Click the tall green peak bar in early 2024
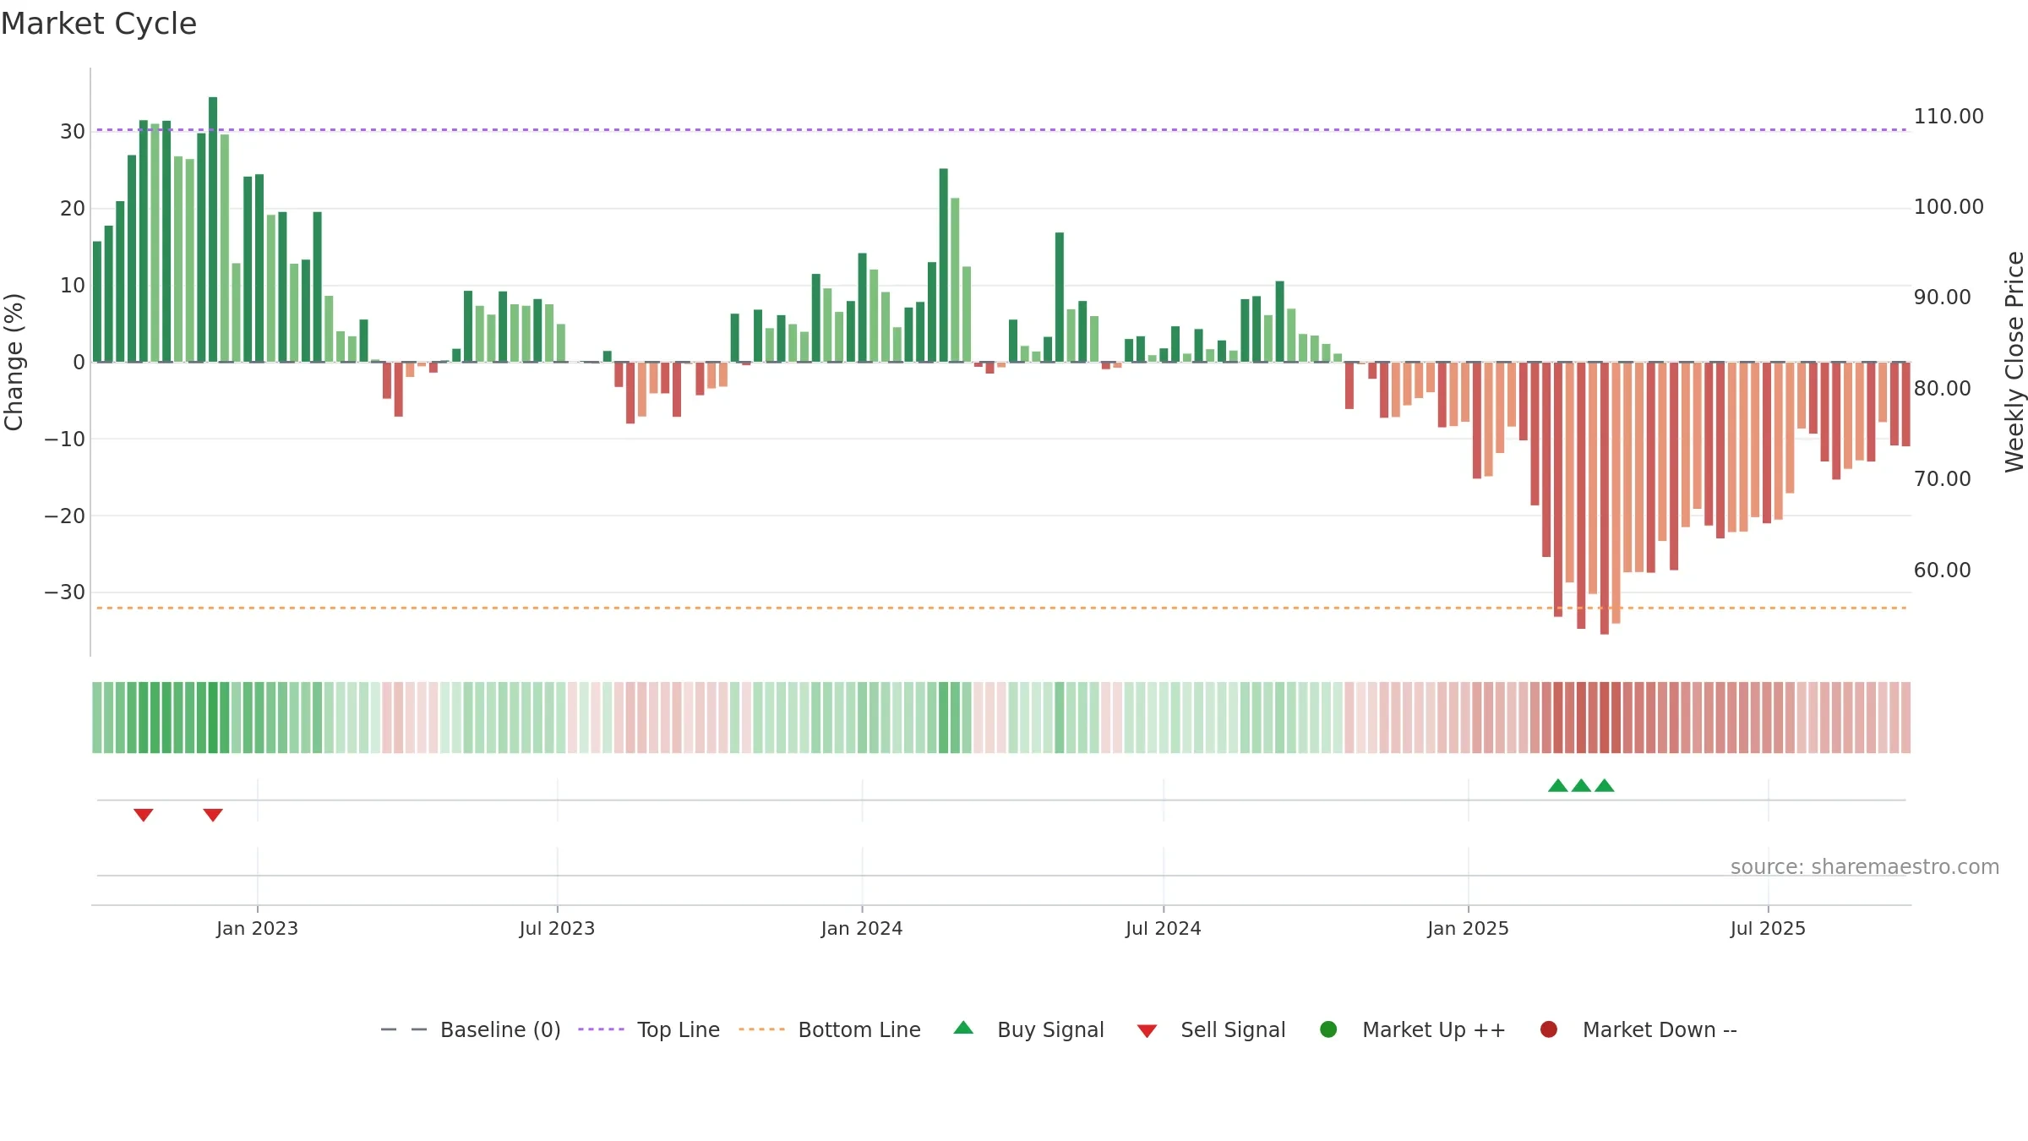Screen dimensions: 2028x1141 (944, 265)
